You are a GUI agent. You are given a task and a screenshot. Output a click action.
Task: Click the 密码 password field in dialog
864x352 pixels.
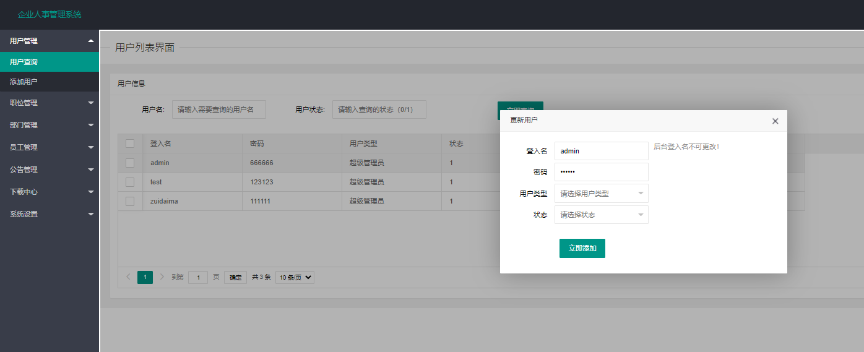click(x=602, y=172)
